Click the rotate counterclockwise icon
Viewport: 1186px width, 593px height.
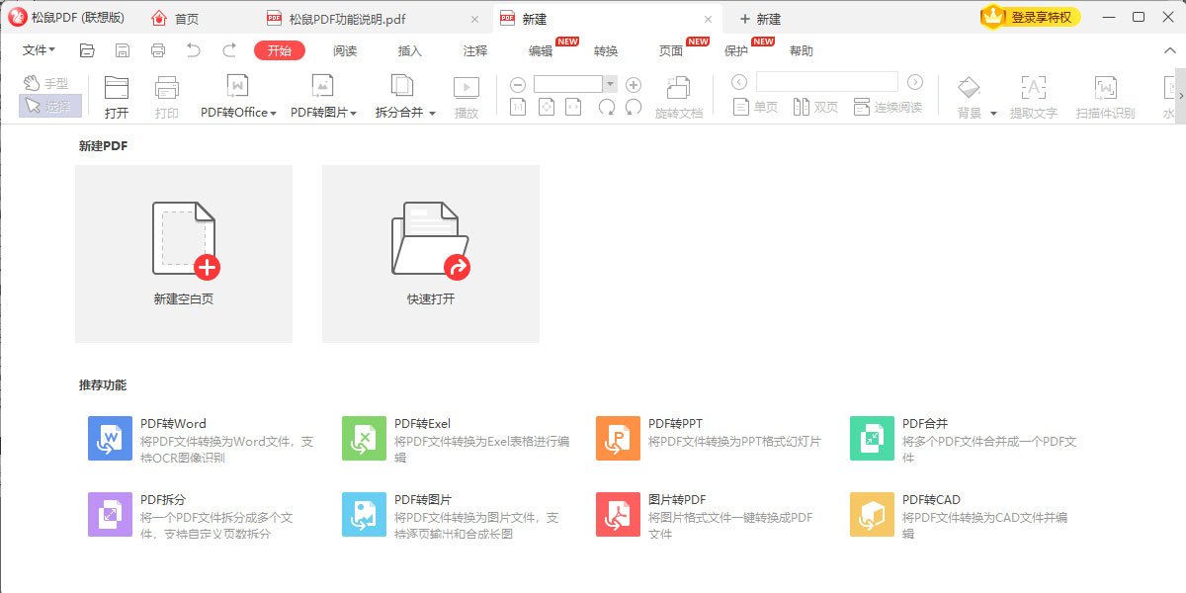(x=634, y=107)
